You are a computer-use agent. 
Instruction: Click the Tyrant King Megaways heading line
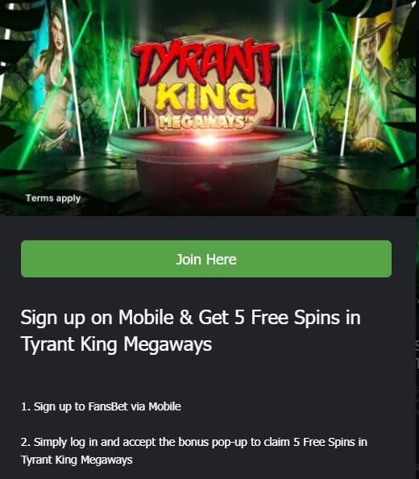coord(116,344)
